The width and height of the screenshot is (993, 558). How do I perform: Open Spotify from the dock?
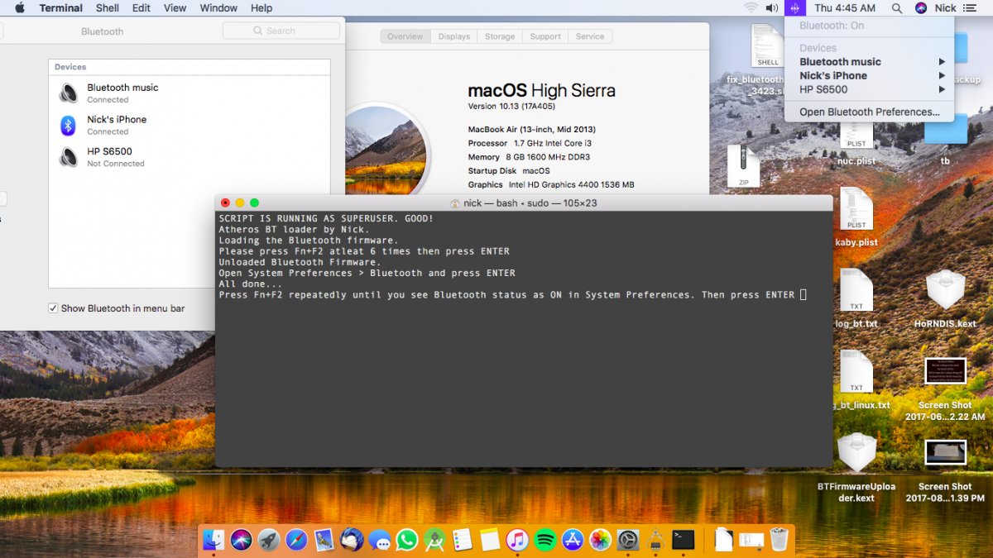click(x=544, y=541)
